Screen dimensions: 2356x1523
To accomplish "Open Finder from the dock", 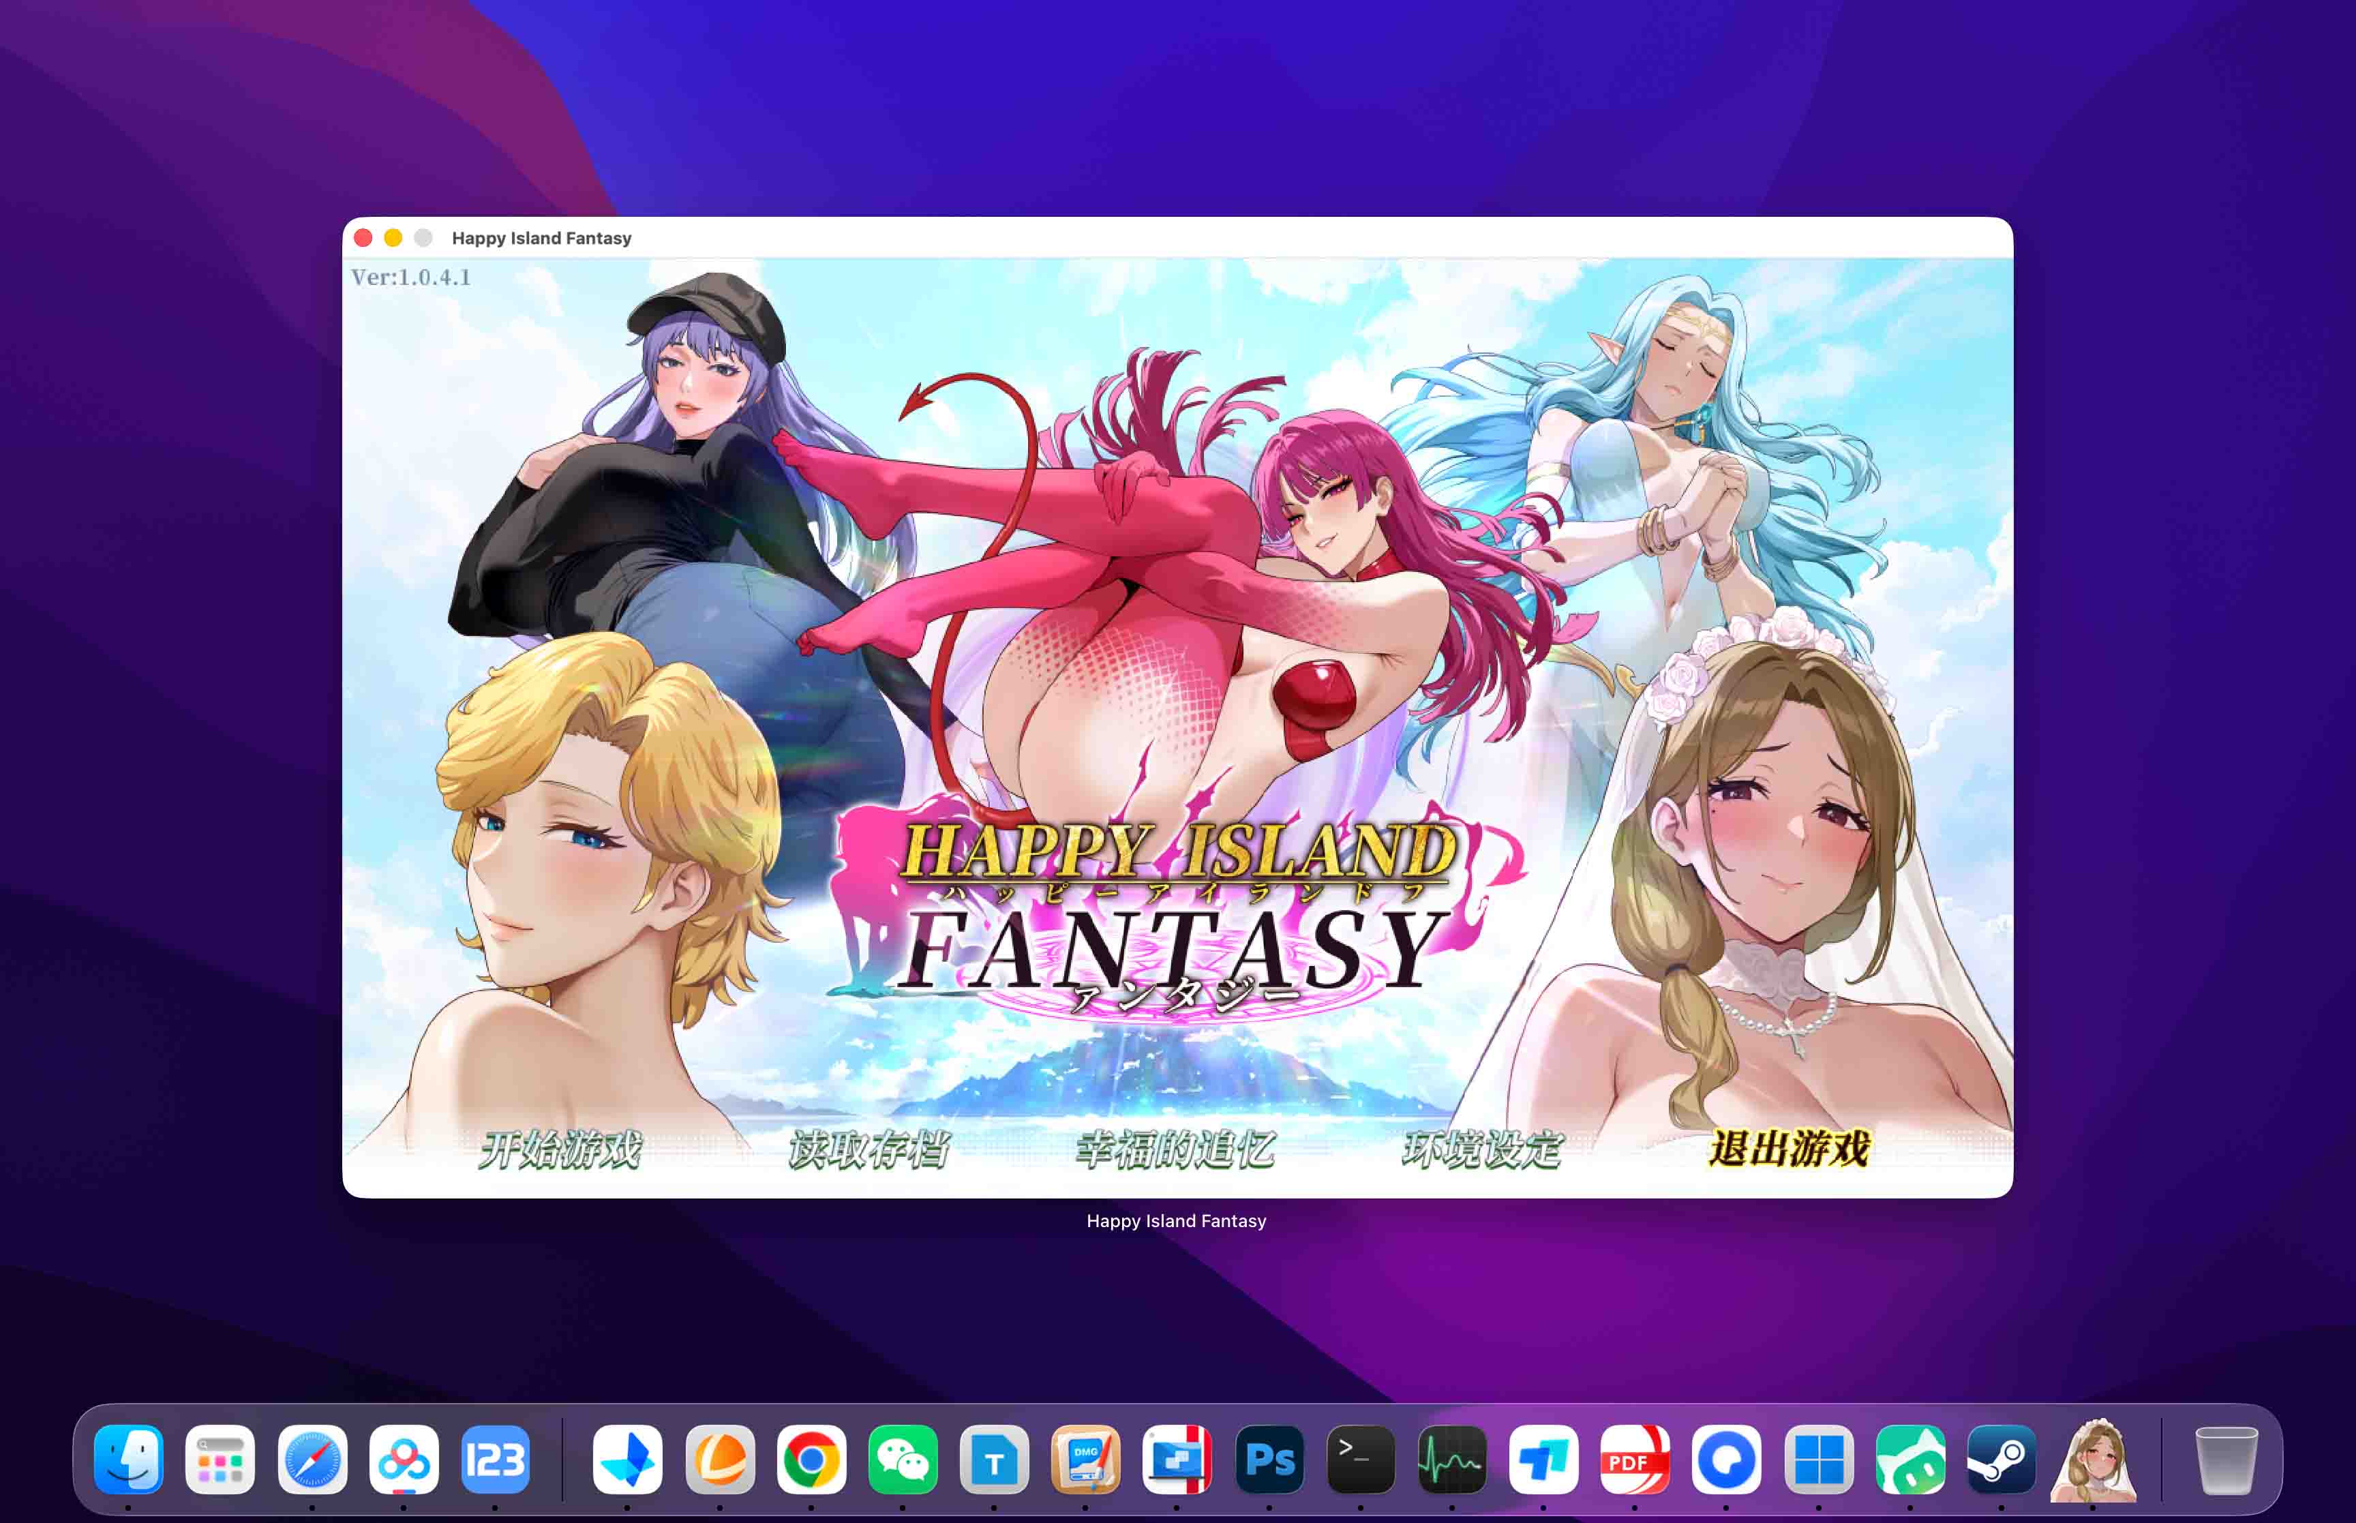I will [x=129, y=1459].
